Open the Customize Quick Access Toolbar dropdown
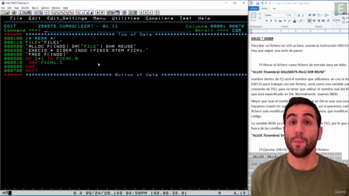Viewport: 349px width, 196px height. 269,3
